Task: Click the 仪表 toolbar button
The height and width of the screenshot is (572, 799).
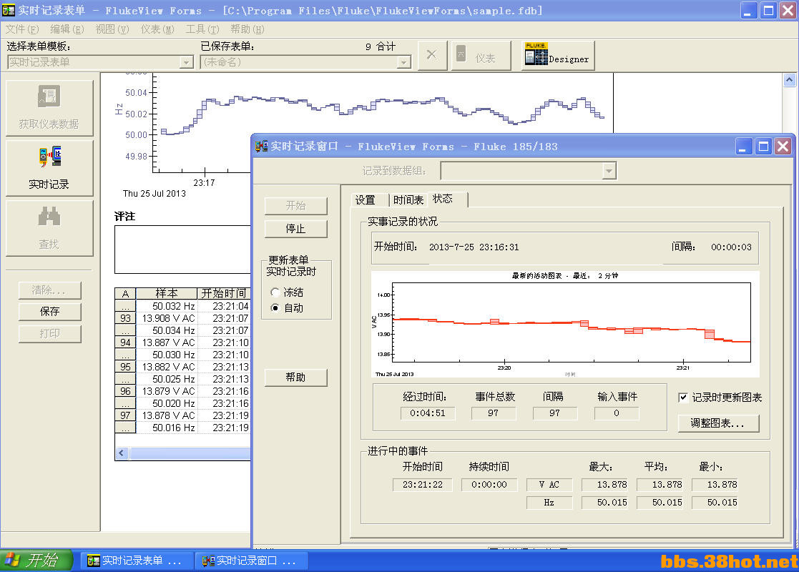Action: pos(481,56)
